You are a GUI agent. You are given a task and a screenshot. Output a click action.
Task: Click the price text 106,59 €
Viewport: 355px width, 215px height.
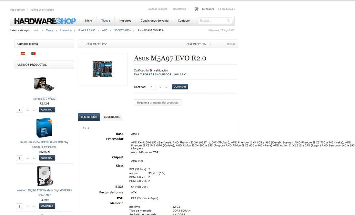pyautogui.click(x=179, y=74)
